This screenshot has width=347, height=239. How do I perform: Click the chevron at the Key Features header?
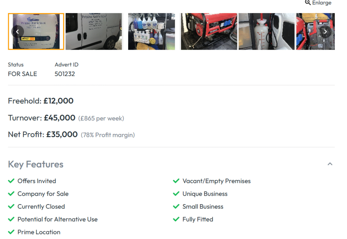330,164
